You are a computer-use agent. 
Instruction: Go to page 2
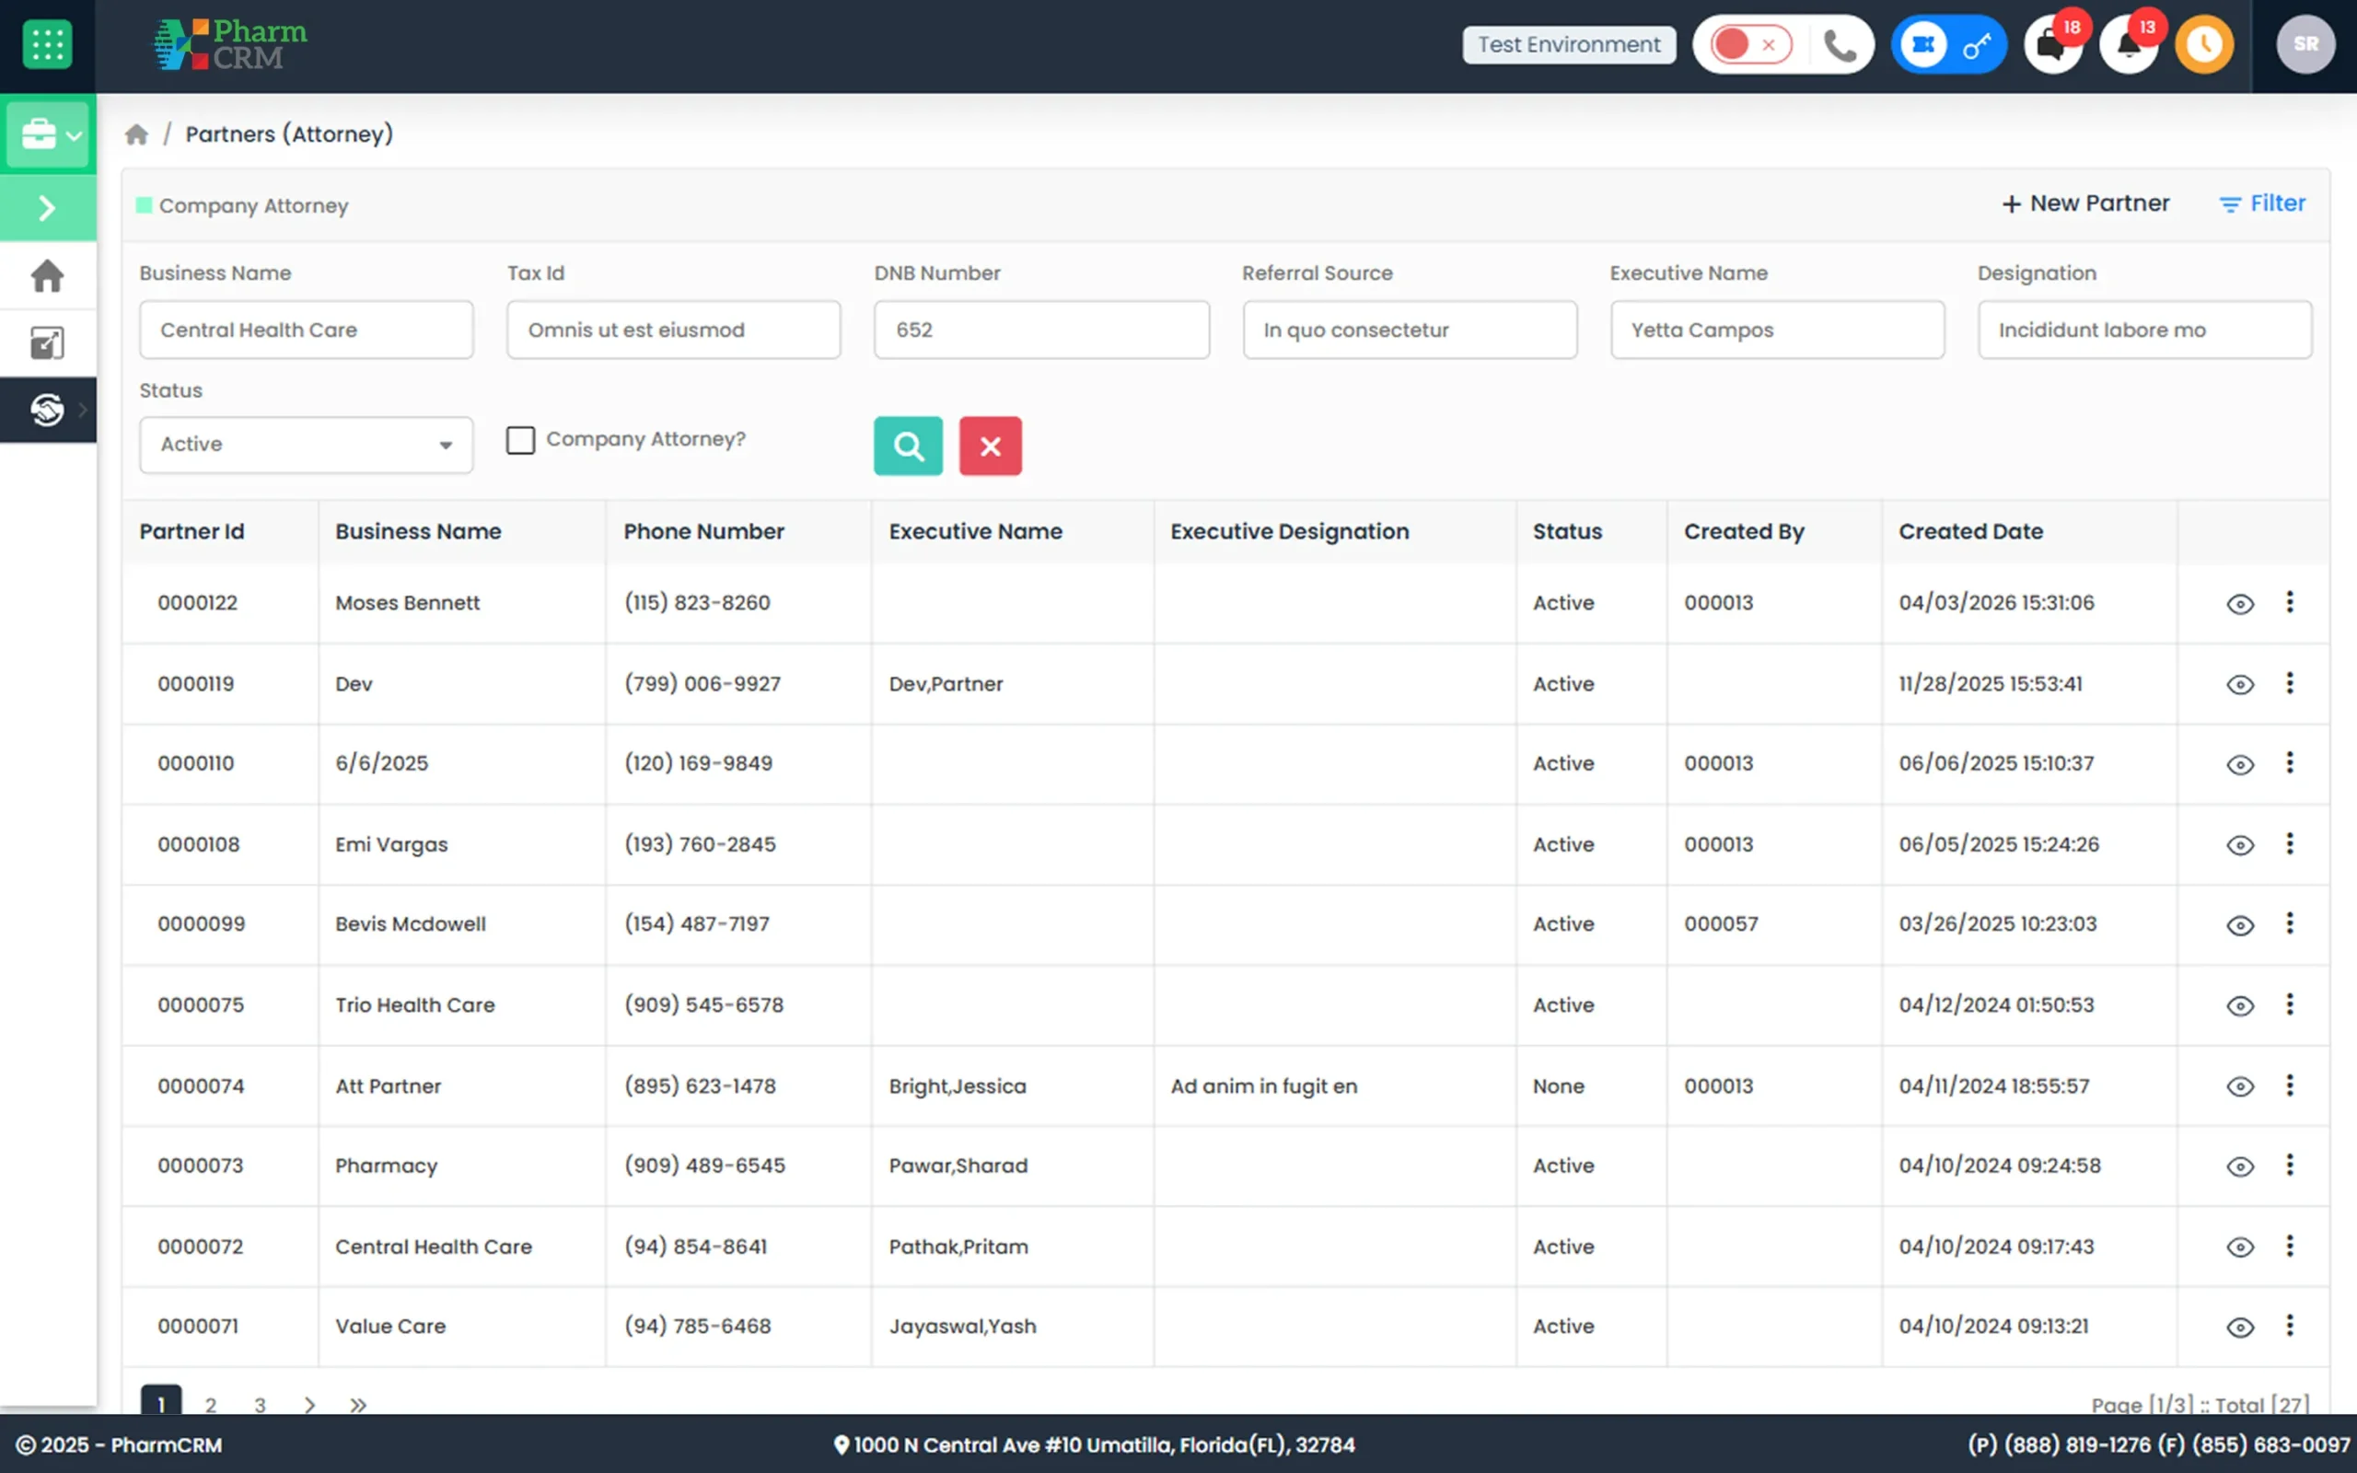point(210,1405)
